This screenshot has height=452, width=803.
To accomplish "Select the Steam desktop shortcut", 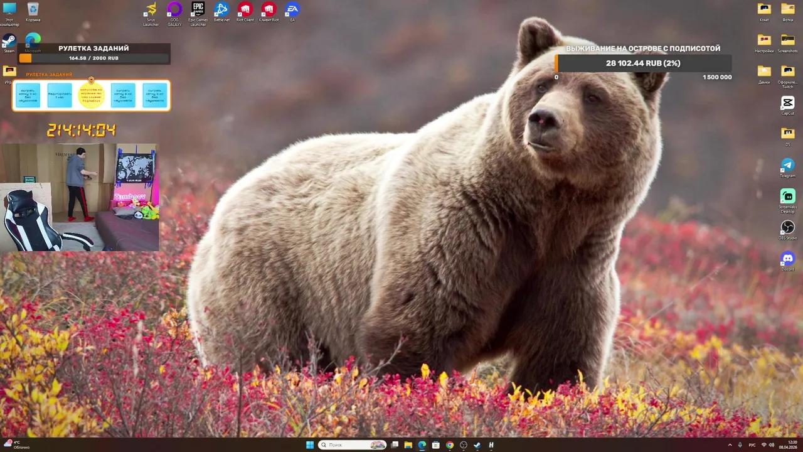I will [9, 43].
